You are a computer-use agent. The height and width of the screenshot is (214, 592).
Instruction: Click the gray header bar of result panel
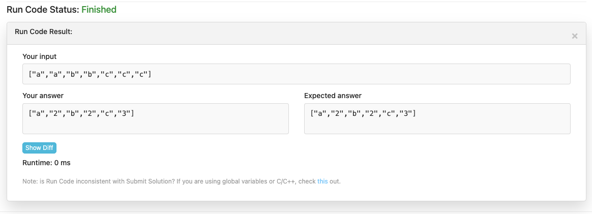click(297, 33)
